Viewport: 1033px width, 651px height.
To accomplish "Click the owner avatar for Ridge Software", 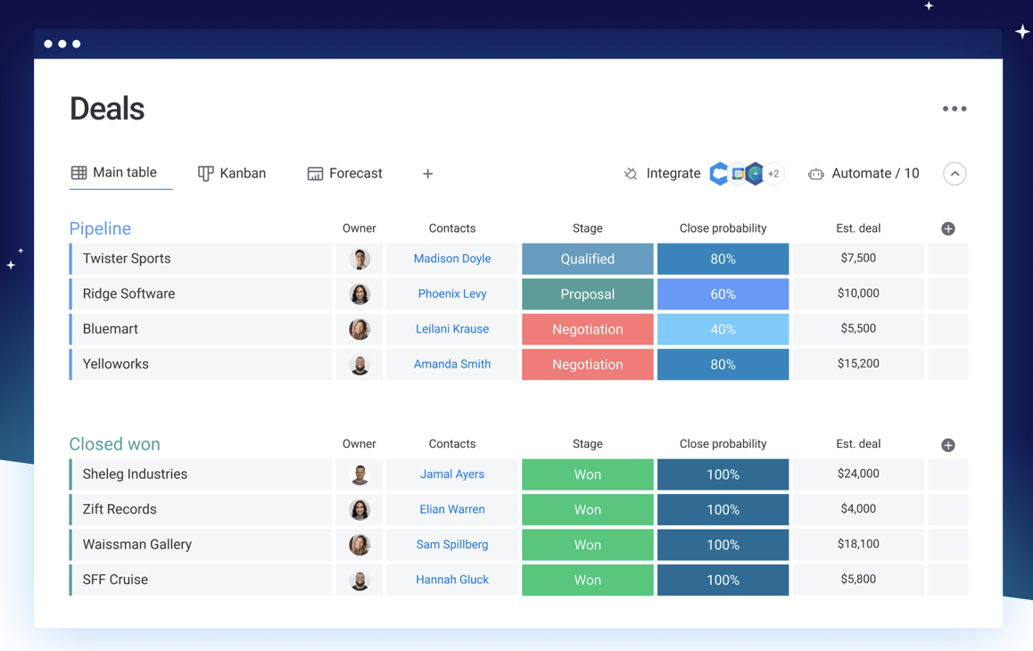I will coord(359,294).
